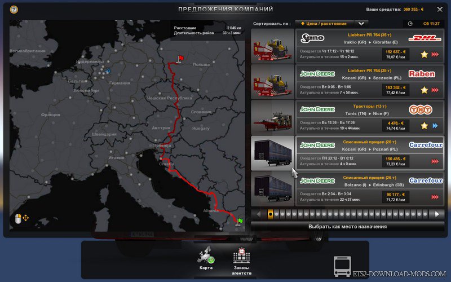Click John Deere logo in Bolzano–Edinburgh job

[x=317, y=180]
